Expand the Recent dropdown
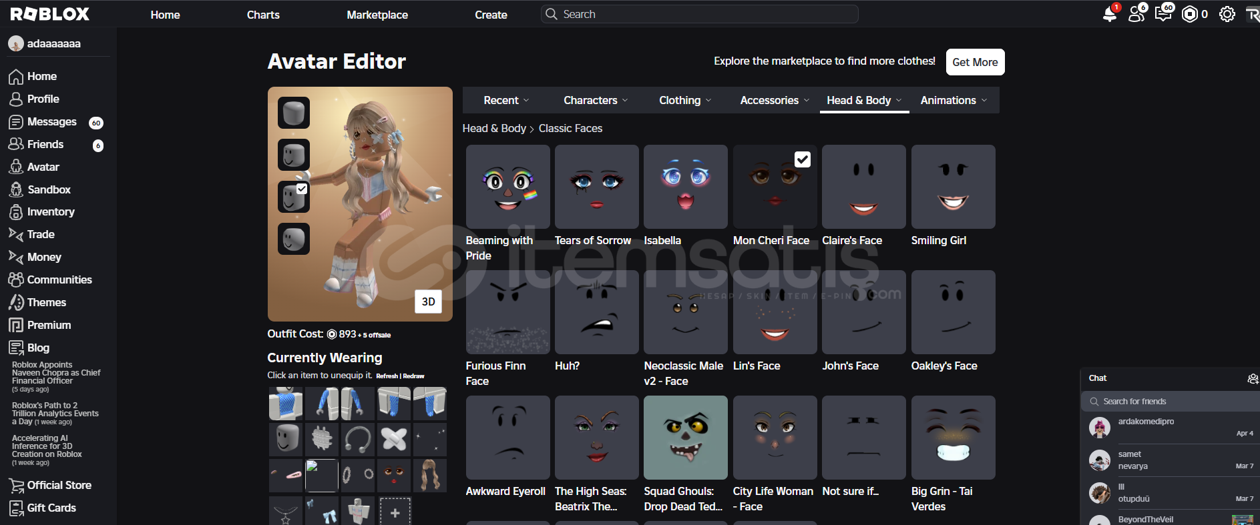Screen dimensions: 1260x525 click(506, 101)
